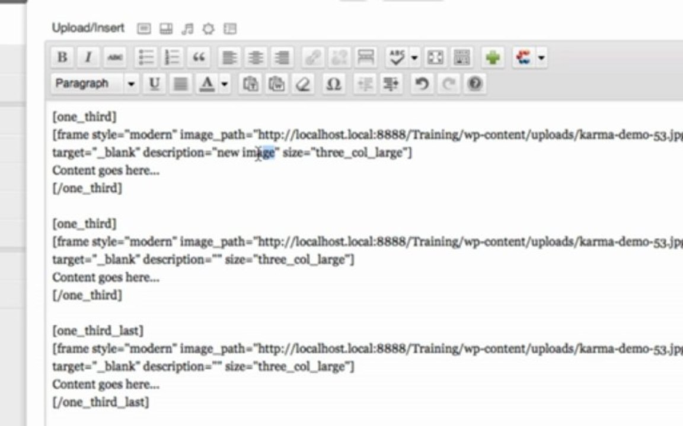The height and width of the screenshot is (426, 683).
Task: Click the red and blue swirl icon
Action: tap(523, 57)
